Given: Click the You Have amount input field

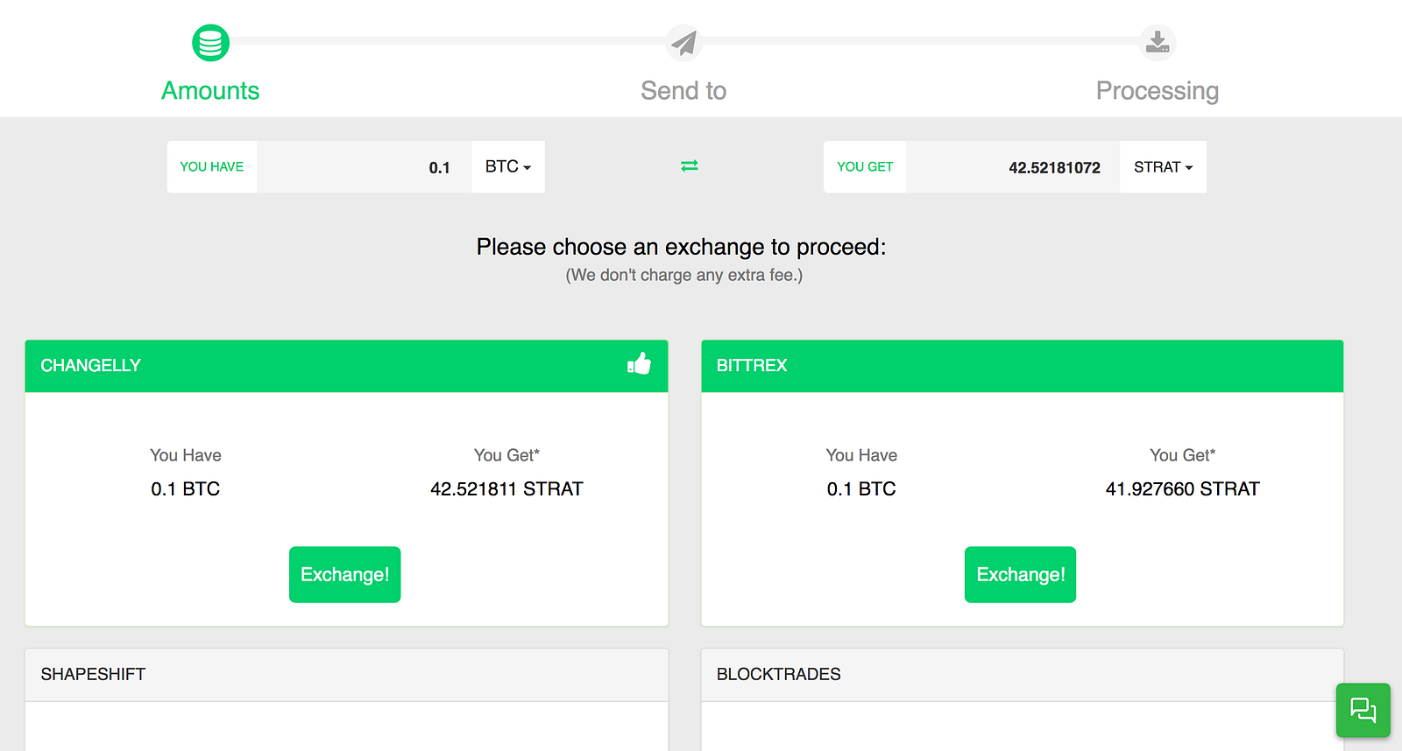Looking at the screenshot, I should click(364, 167).
